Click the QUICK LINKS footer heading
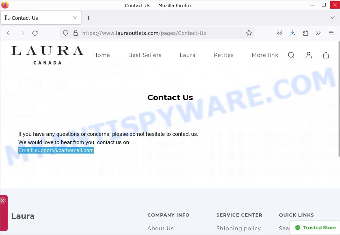 296,215
